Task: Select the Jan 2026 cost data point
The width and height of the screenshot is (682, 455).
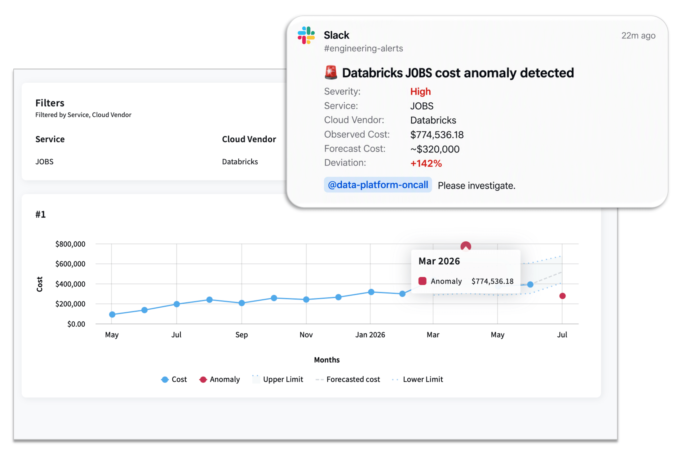Action: click(371, 292)
